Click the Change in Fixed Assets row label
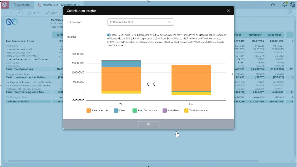The image size is (297, 167). point(18,74)
